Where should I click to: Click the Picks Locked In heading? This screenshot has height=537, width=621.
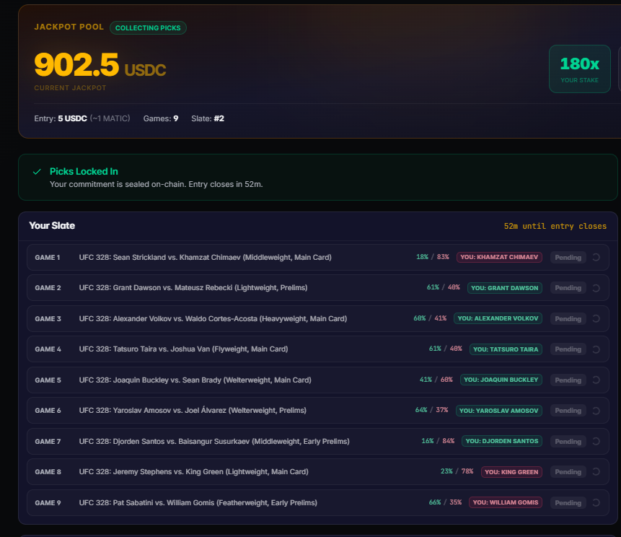pos(84,172)
